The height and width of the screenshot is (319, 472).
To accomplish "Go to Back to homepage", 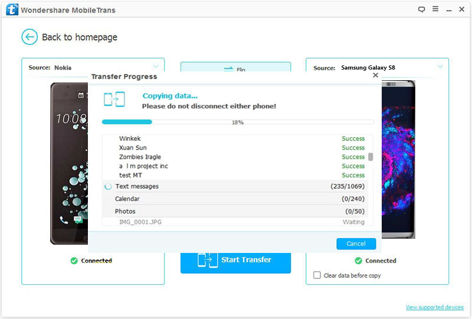I will pos(80,37).
